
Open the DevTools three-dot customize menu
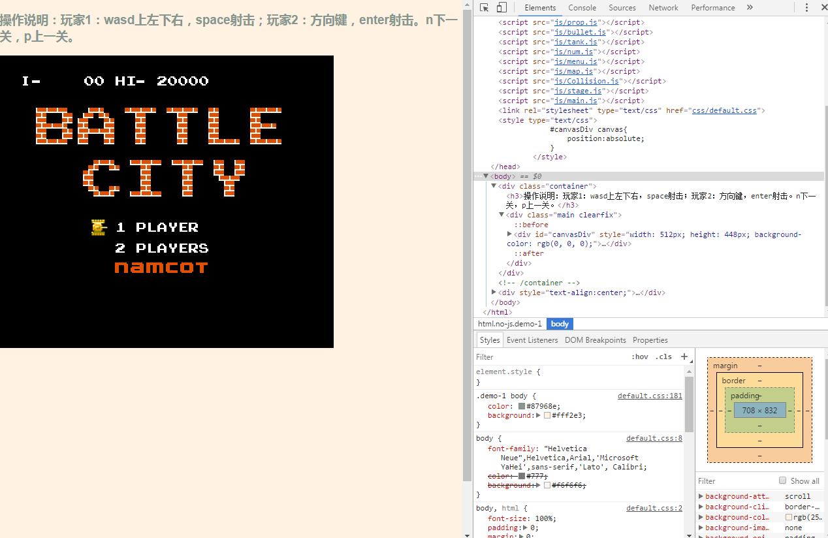pos(806,8)
